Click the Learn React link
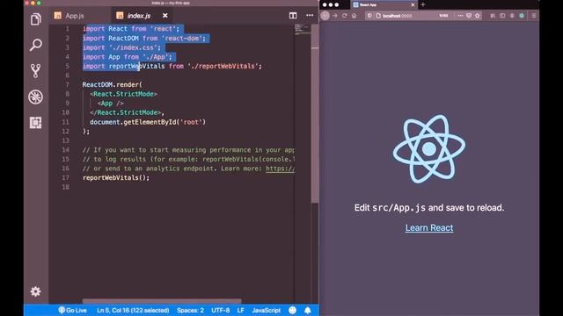 pyautogui.click(x=429, y=228)
